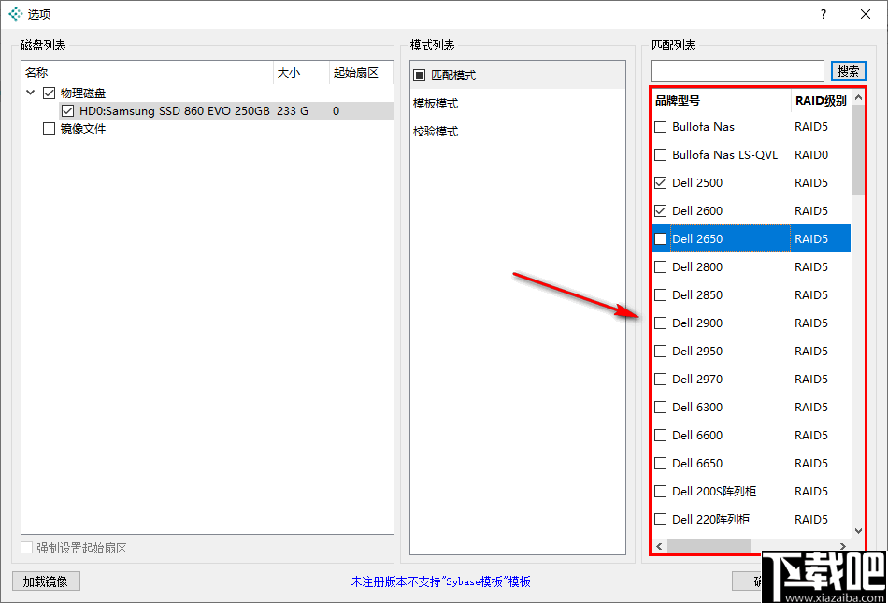
Task: Disable the Dell 2600 checkbox
Action: pyautogui.click(x=660, y=210)
